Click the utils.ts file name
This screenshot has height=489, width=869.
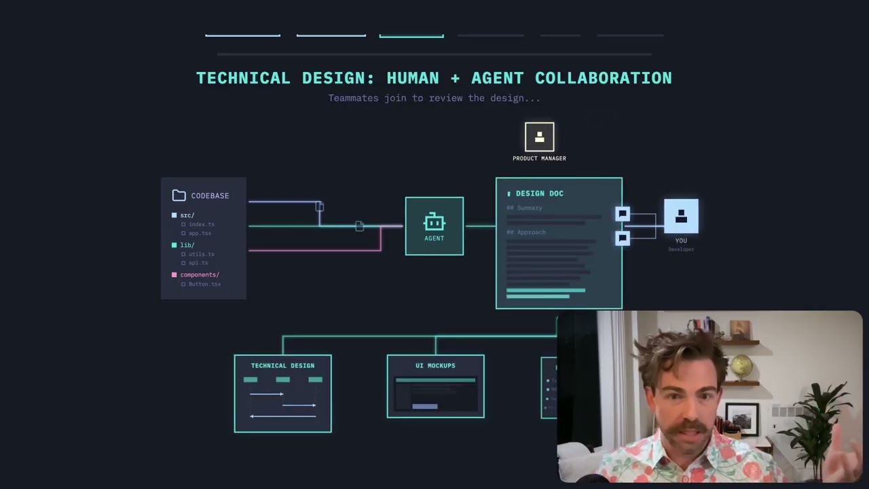coord(202,254)
